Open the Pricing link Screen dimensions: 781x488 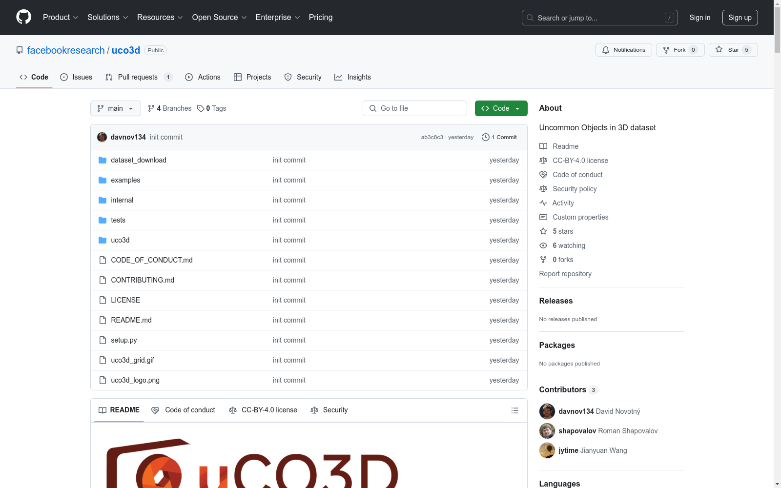tap(321, 17)
